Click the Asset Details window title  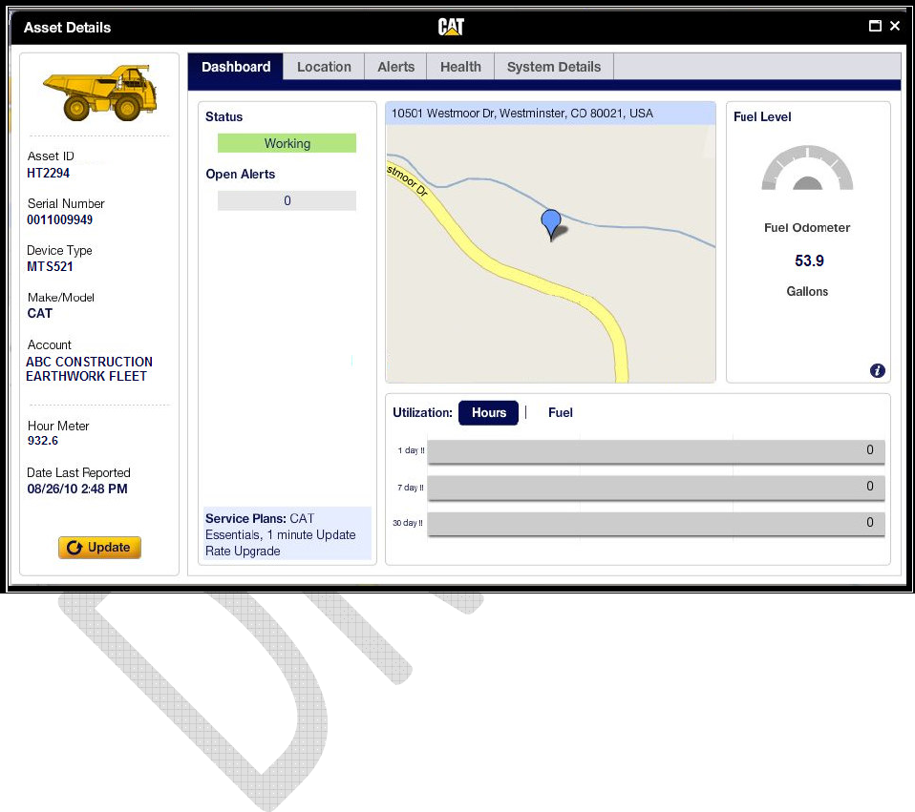67,28
